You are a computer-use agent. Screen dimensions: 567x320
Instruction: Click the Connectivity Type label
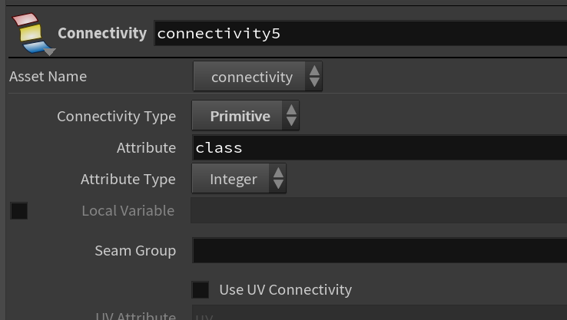tap(117, 117)
